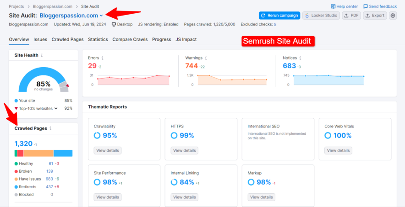The width and height of the screenshot is (405, 207).
Task: Click the red Broken bar segment
Action: (x=21, y=153)
